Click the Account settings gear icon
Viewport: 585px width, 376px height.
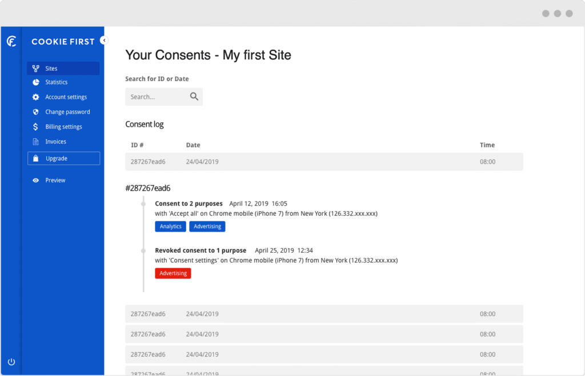[x=37, y=97]
